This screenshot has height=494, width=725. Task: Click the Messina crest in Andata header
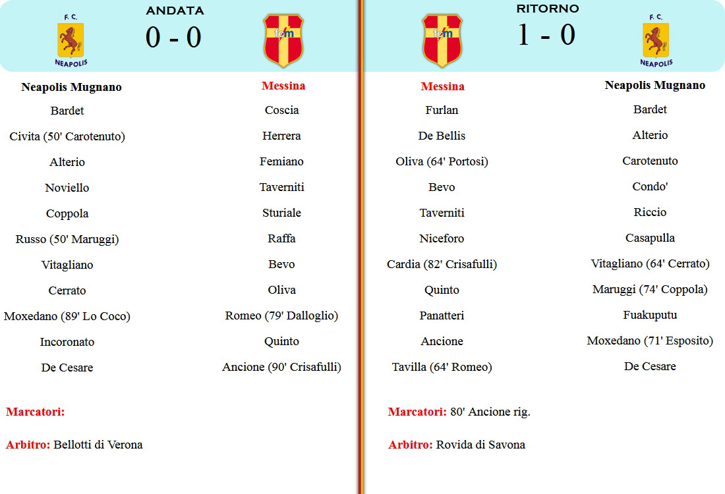pos(283,41)
